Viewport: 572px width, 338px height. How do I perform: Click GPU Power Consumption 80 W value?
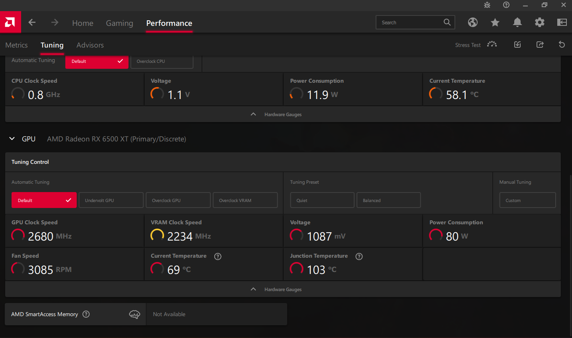(457, 236)
